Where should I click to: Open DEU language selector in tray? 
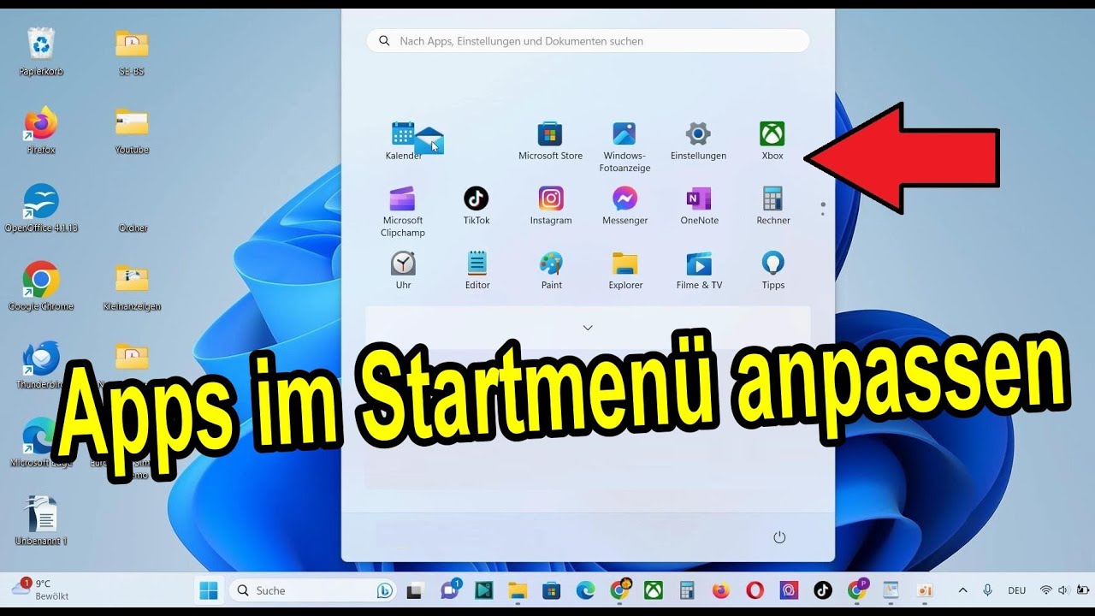[1016, 590]
